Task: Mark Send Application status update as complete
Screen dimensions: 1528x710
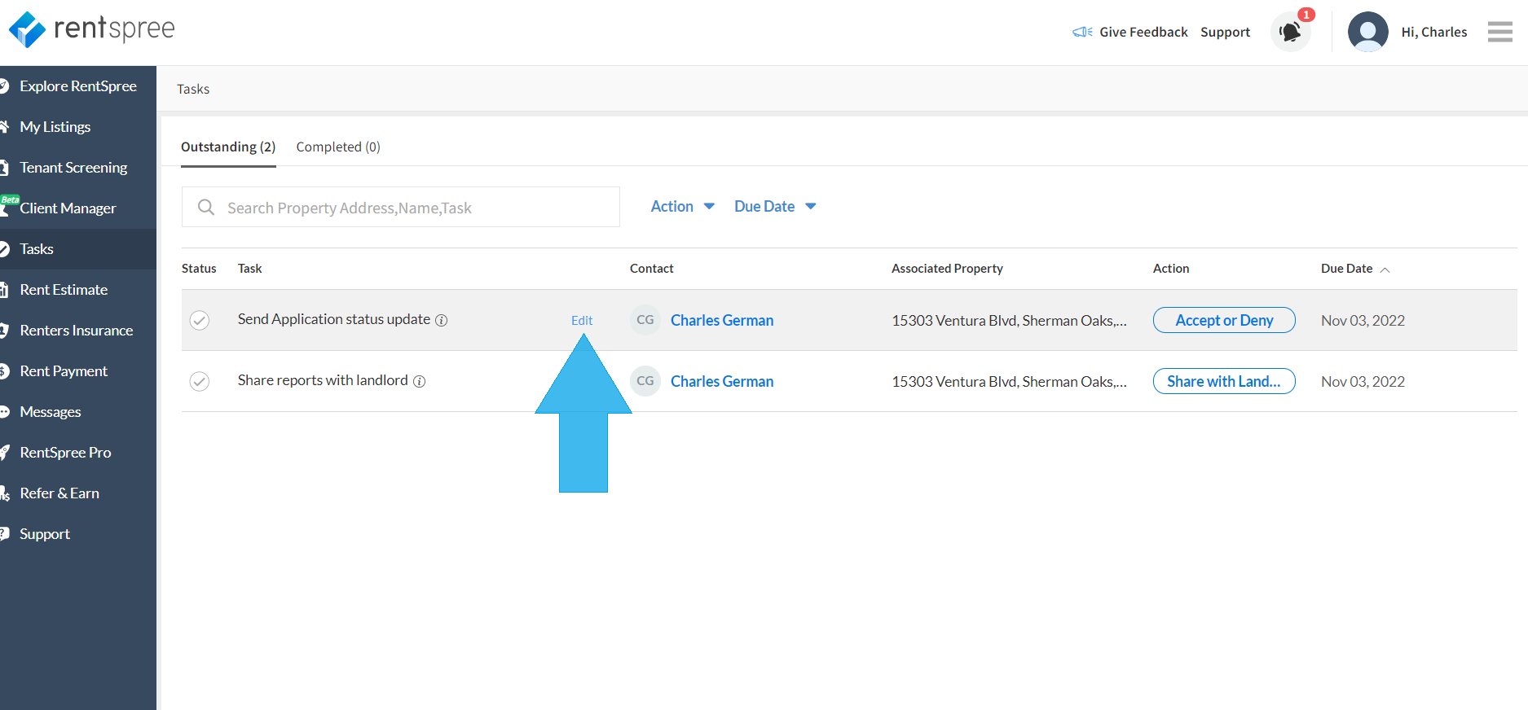Action: (x=200, y=320)
